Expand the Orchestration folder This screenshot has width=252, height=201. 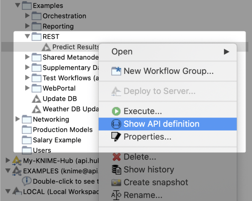(27, 16)
